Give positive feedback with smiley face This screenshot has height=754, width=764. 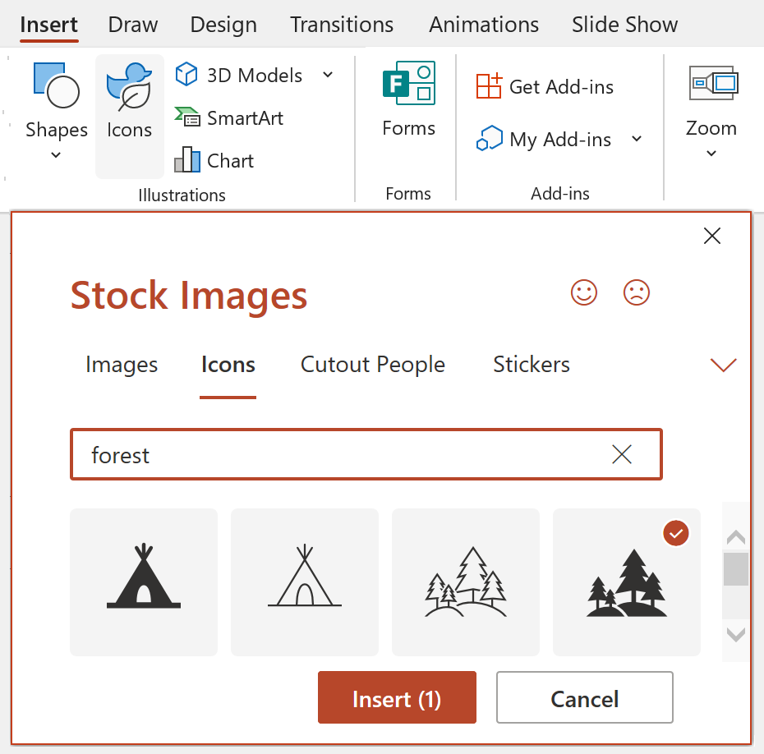click(583, 292)
